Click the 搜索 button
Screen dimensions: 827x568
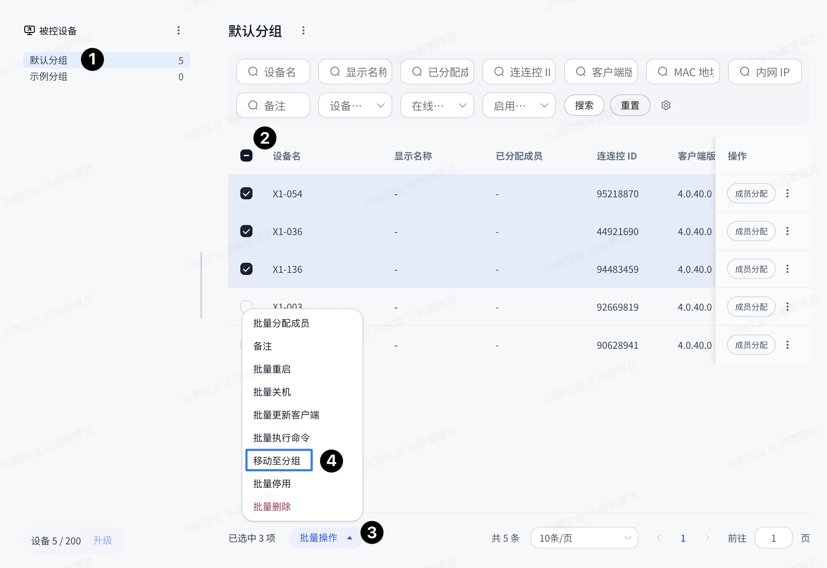pos(584,105)
